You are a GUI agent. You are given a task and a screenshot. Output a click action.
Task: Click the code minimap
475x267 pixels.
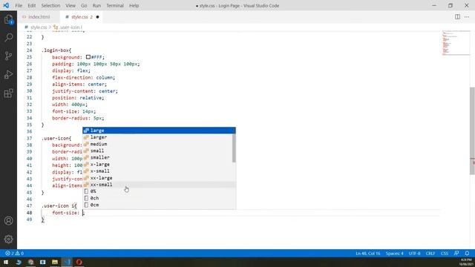click(x=455, y=43)
